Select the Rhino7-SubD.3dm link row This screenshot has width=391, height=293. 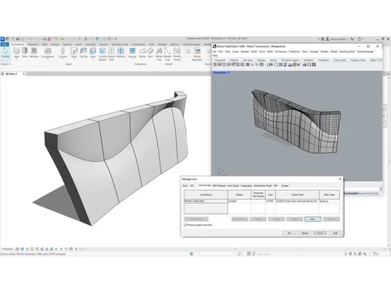pos(262,202)
